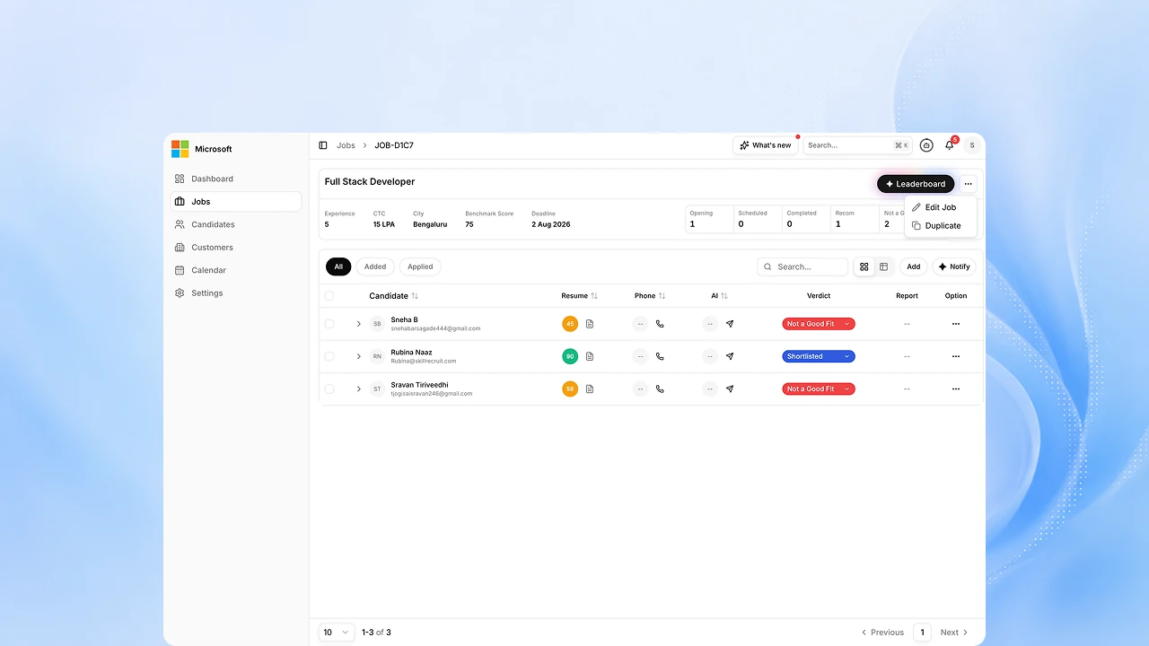The width and height of the screenshot is (1149, 646).
Task: Open Rubina Naaz's resume document
Action: click(590, 356)
